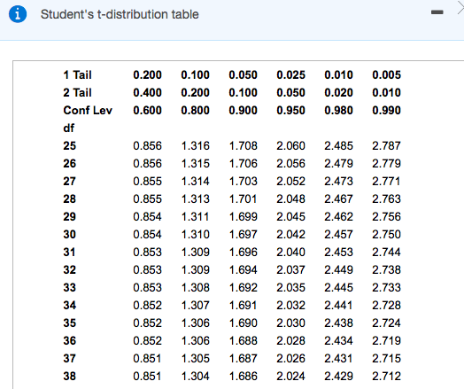Select the value 2.787 in row 25
Screen dimensions: 464x389
click(x=386, y=145)
